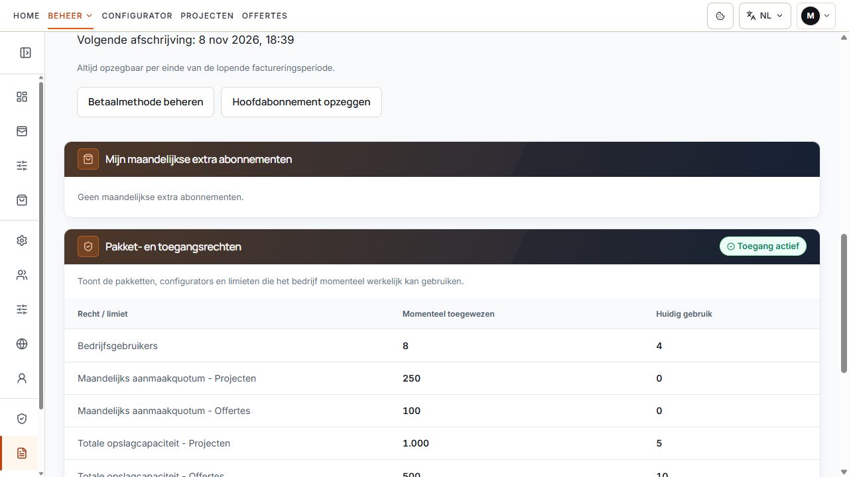Click the single user icon in sidebar
Screen dimensions: 849x477
(x=22, y=378)
